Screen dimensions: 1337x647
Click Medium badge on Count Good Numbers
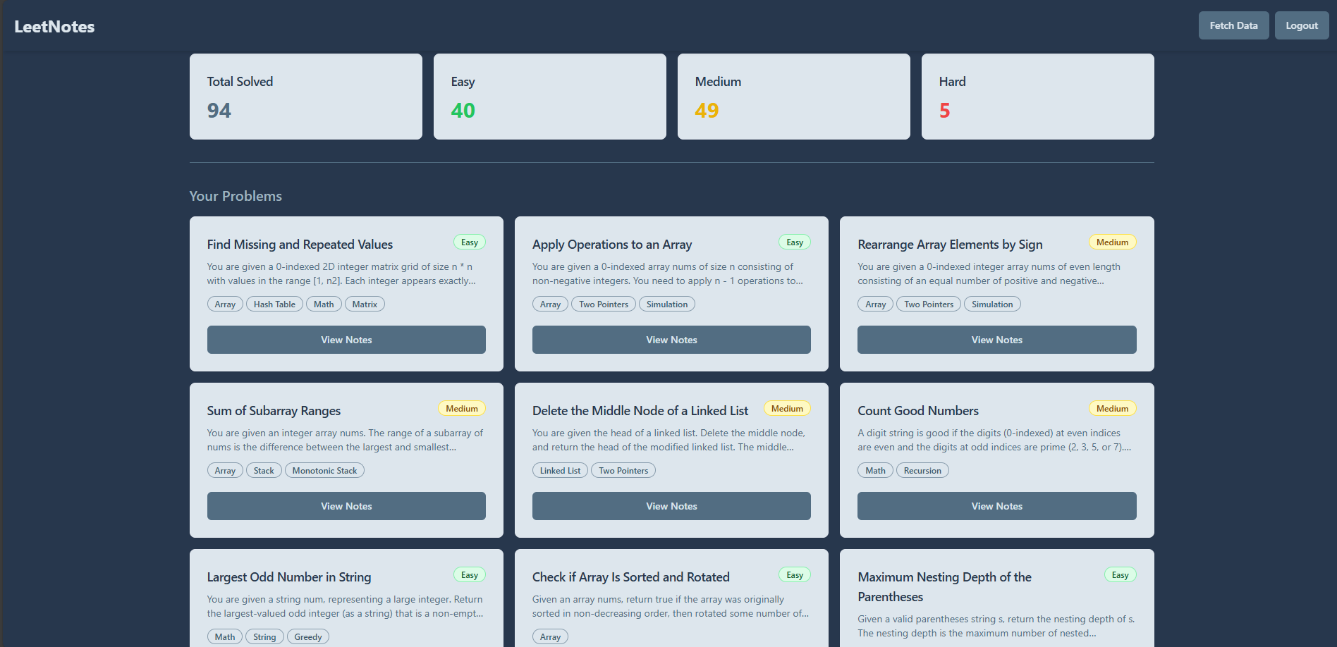point(1112,409)
